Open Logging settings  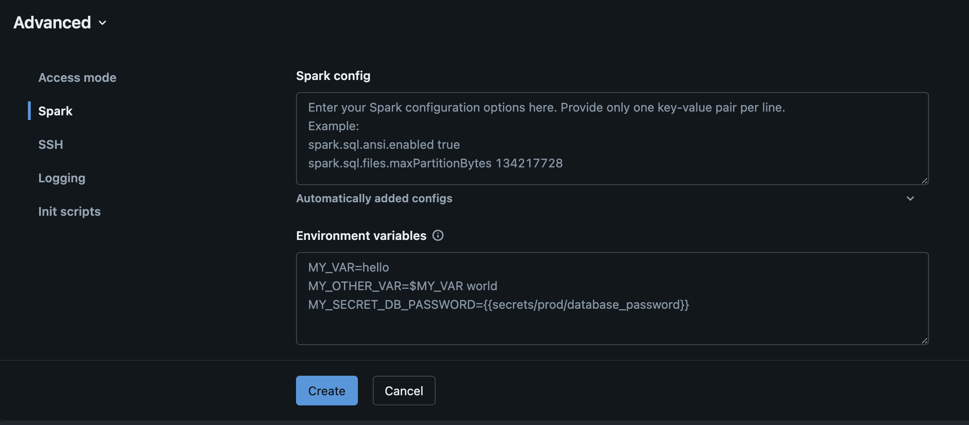coord(62,178)
